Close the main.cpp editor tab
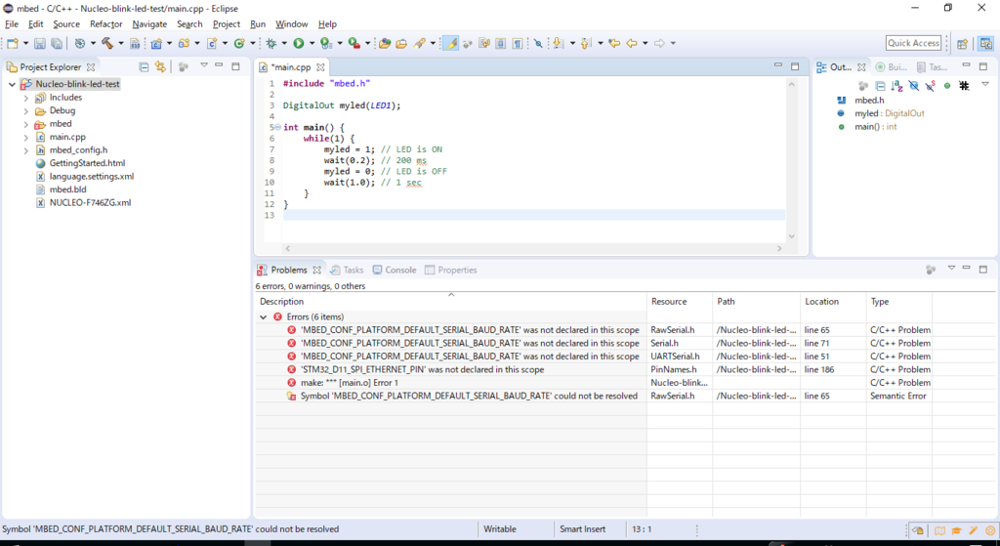 pos(320,67)
